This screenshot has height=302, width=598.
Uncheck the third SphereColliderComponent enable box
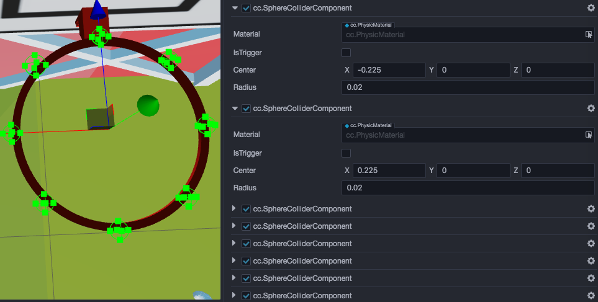[x=246, y=209]
